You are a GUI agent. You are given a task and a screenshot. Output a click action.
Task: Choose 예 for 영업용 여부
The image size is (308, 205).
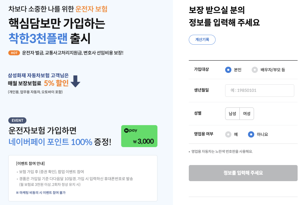tap(228, 134)
